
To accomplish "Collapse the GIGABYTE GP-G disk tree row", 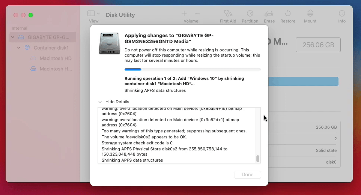I will click(x=13, y=37).
